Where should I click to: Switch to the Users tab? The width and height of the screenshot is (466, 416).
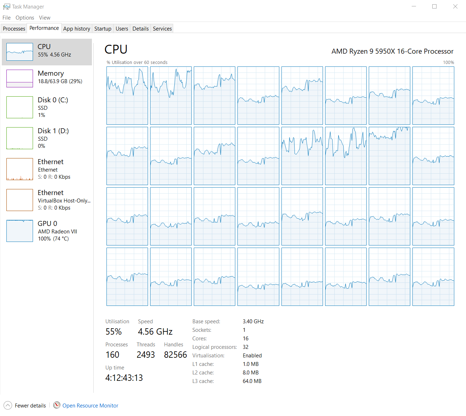pyautogui.click(x=122, y=29)
